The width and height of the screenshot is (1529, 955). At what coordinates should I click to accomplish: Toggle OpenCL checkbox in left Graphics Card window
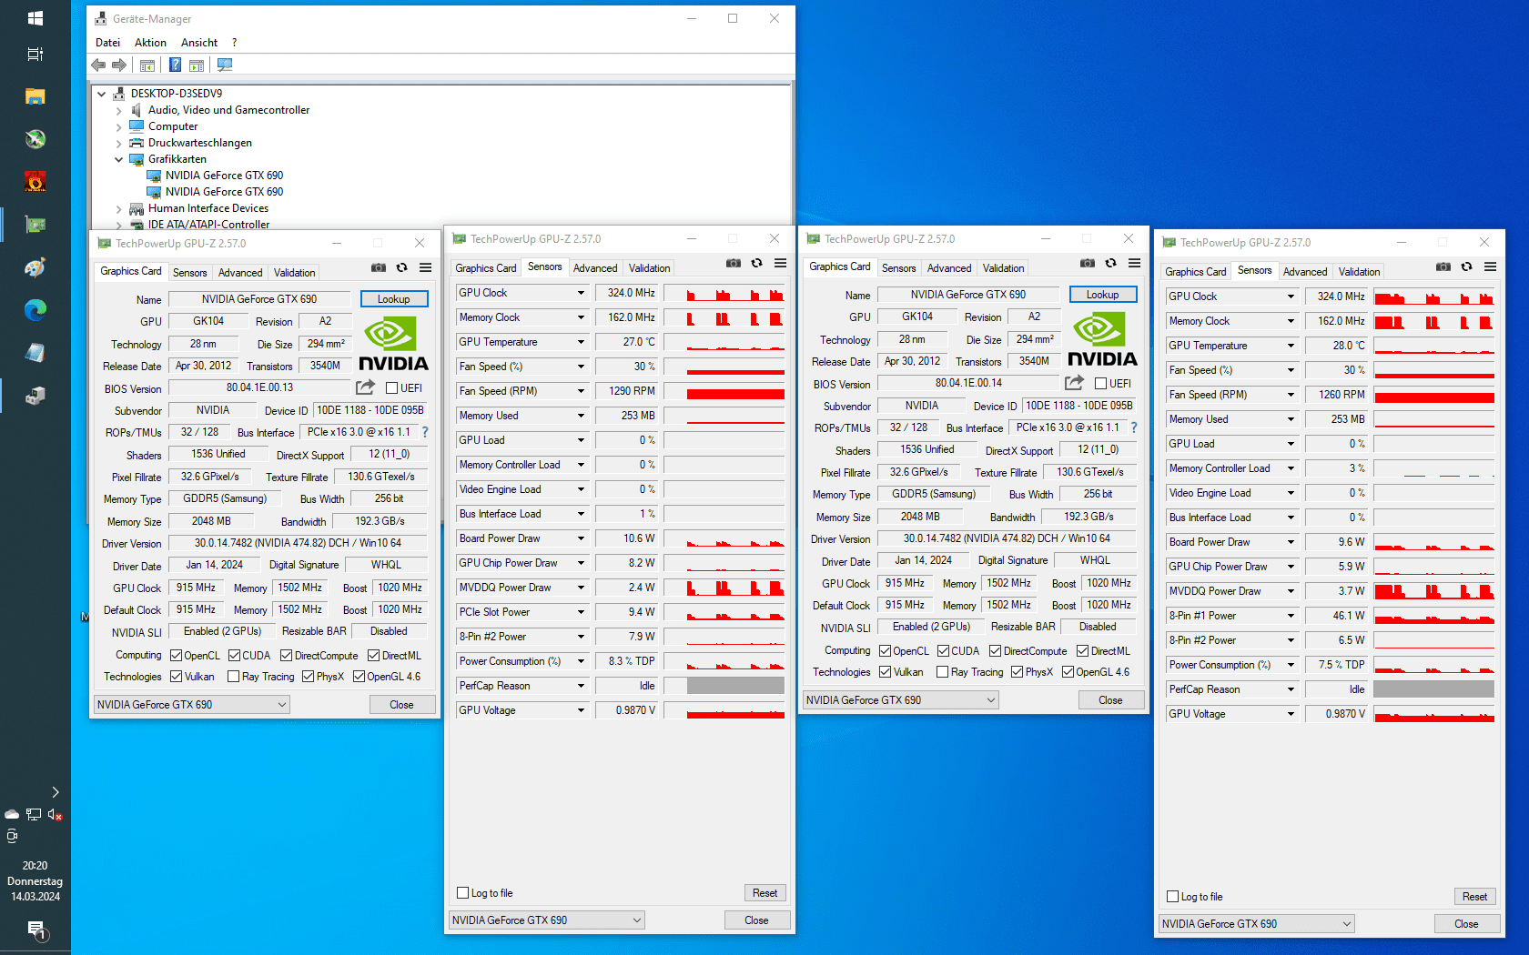177,656
